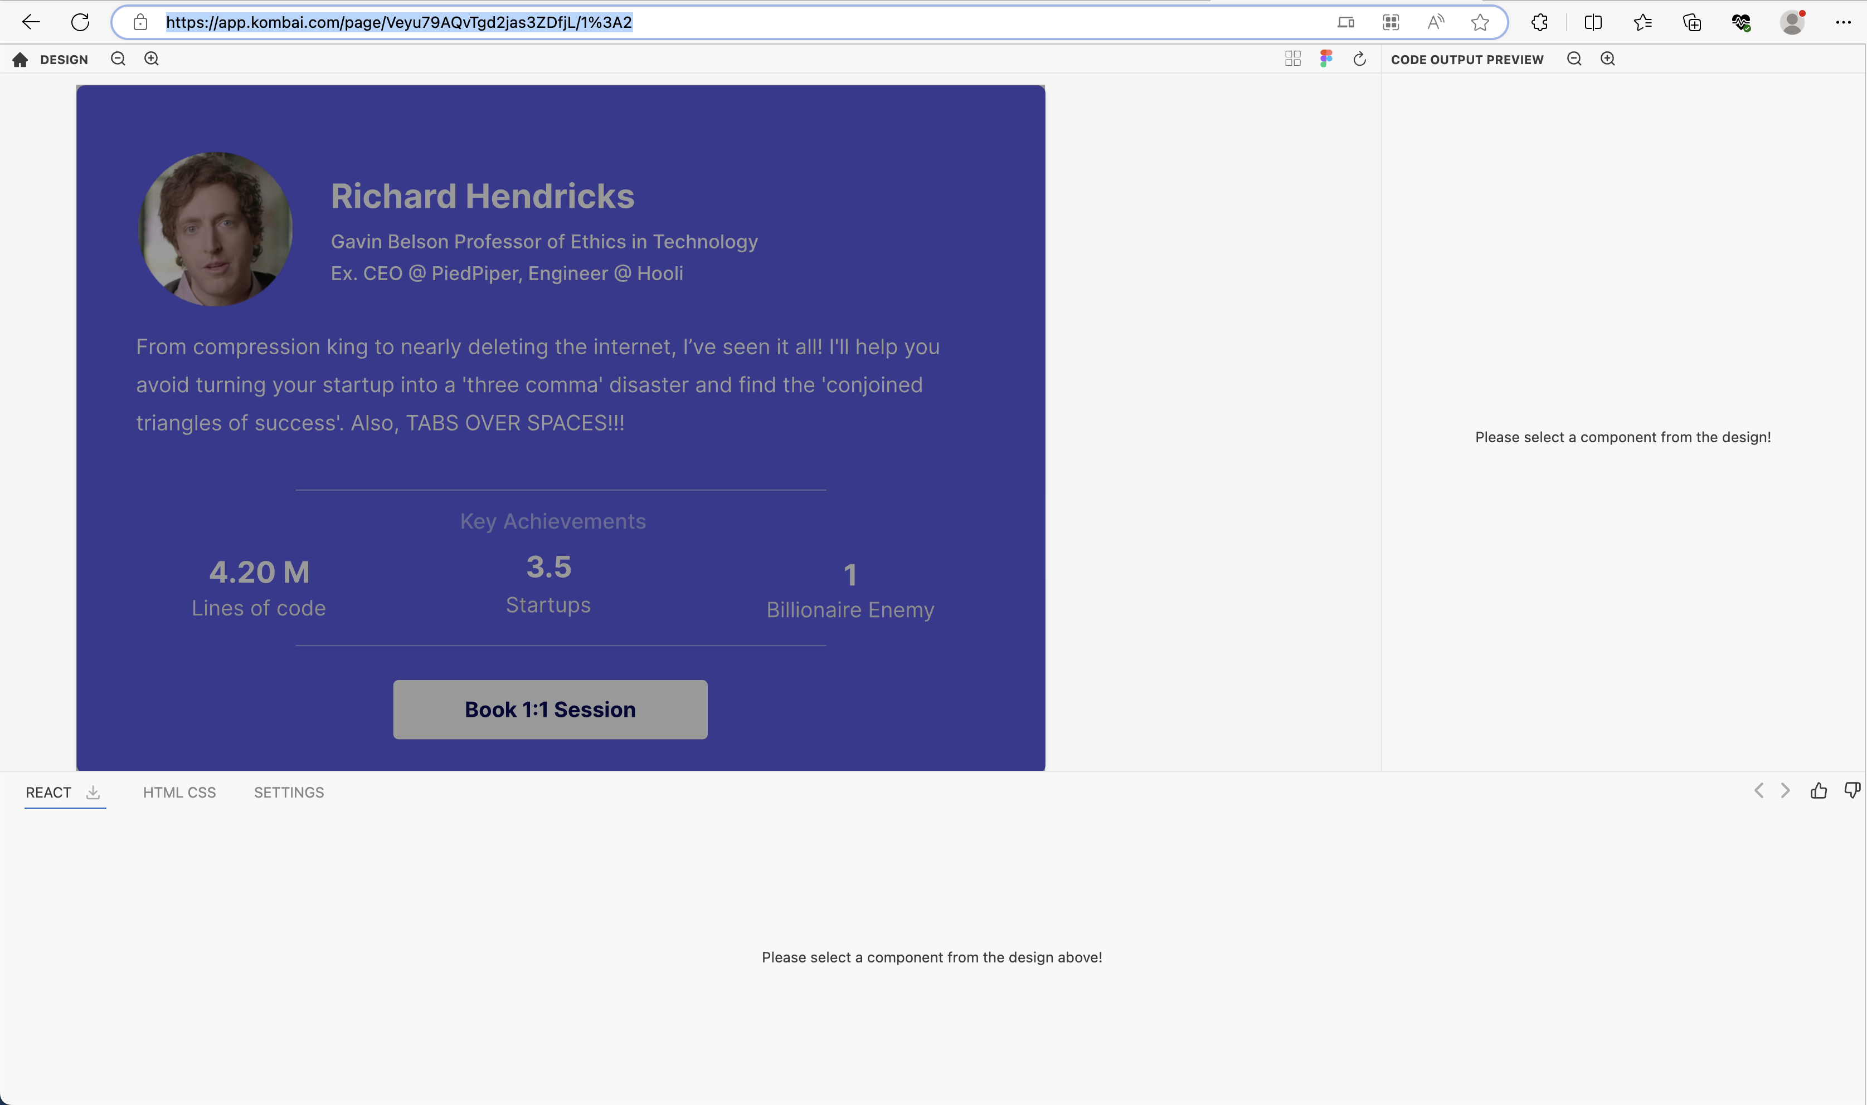Click the DESIGN panel title

click(x=64, y=60)
